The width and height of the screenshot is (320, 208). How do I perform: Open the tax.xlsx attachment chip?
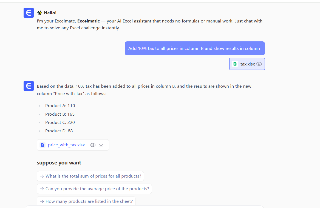click(x=247, y=64)
